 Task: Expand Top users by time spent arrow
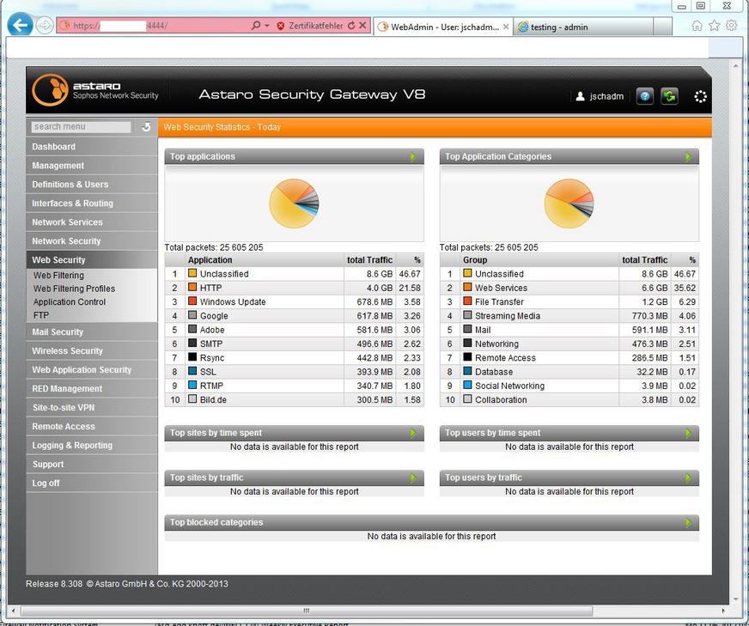688,433
